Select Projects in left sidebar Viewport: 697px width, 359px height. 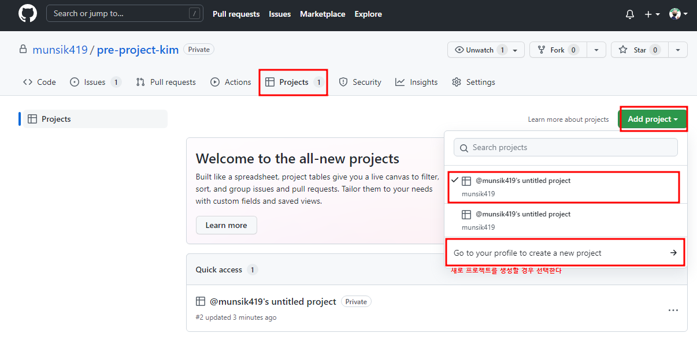pos(95,119)
